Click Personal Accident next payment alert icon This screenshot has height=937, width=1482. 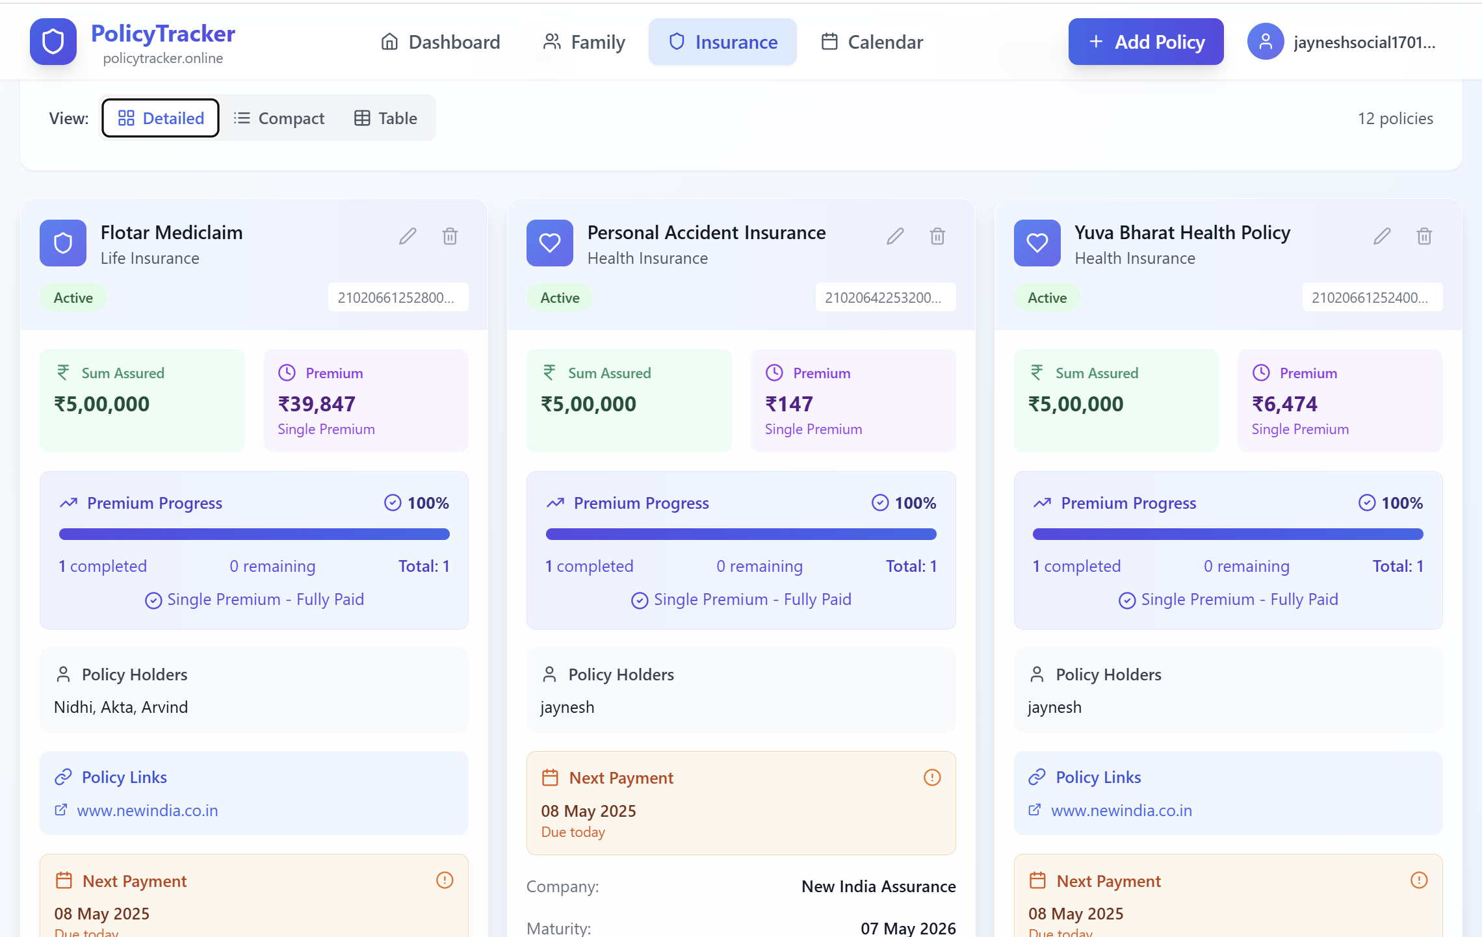tap(931, 777)
